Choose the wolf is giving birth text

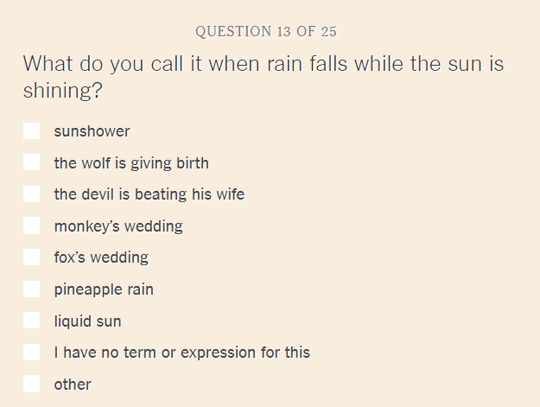pos(131,163)
